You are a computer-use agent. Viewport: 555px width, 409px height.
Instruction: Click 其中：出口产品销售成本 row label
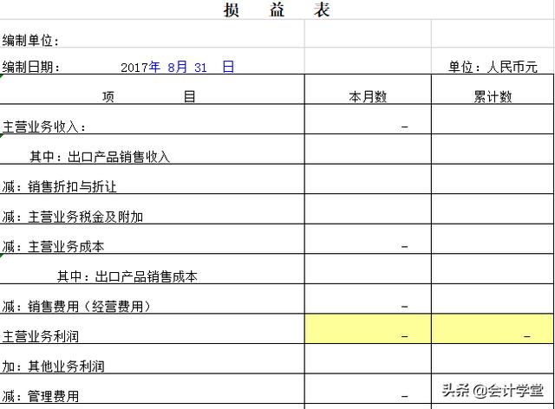[153, 269]
